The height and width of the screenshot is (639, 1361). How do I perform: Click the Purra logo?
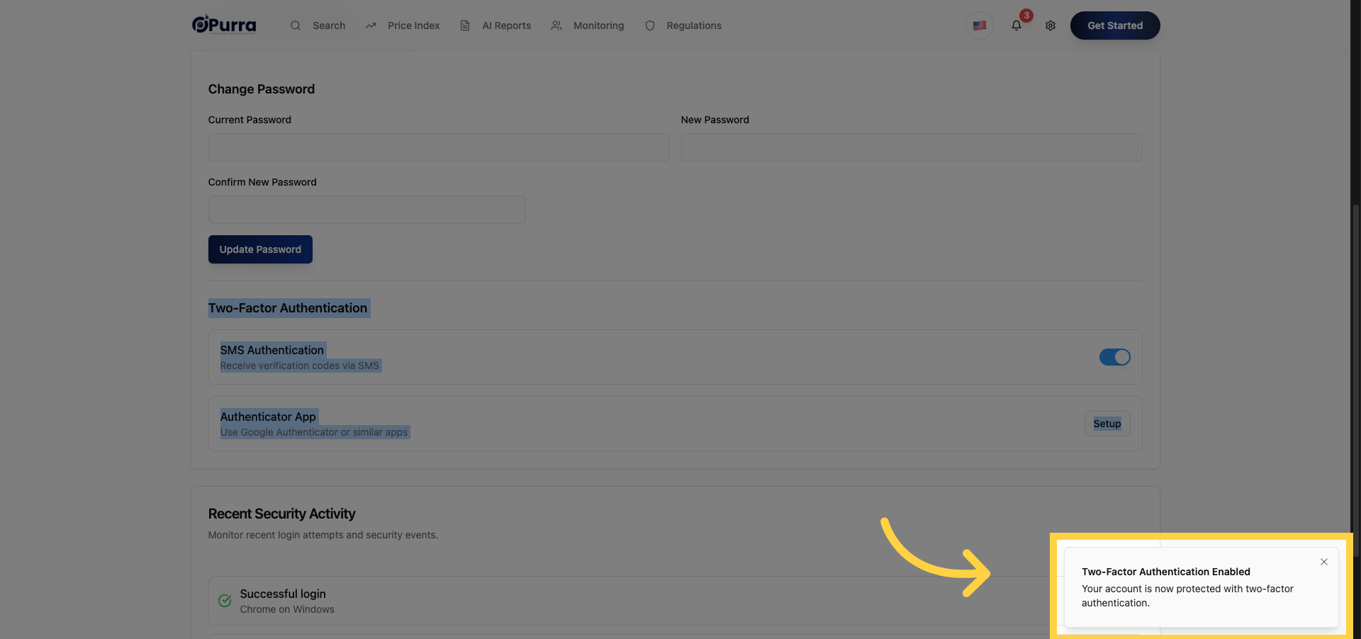click(224, 25)
